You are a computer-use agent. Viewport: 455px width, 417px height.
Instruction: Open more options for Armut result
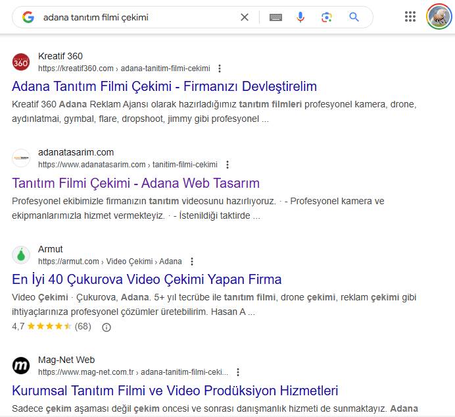191,262
